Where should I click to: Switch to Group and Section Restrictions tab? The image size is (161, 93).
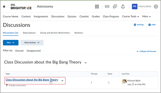(x=55, y=33)
